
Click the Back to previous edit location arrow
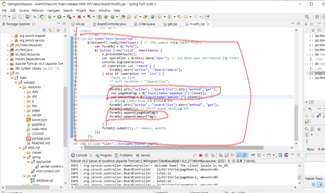tap(180, 17)
